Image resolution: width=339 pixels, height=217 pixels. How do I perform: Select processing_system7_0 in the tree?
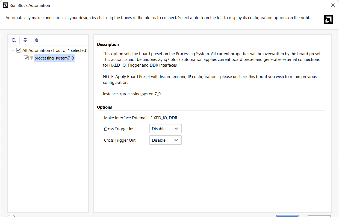click(54, 58)
